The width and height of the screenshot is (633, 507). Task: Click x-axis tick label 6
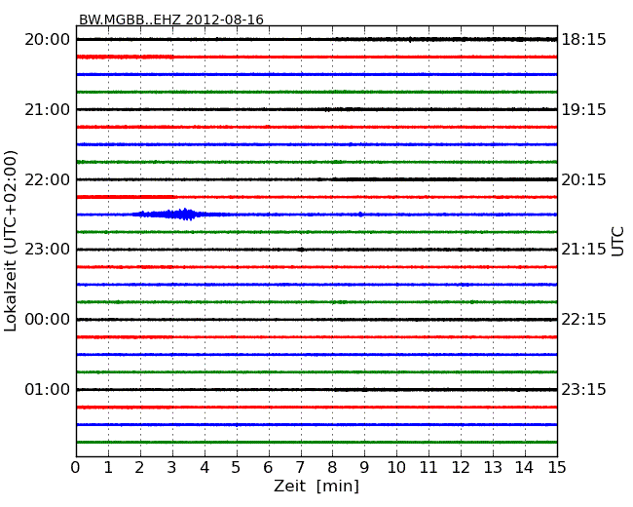[268, 467]
